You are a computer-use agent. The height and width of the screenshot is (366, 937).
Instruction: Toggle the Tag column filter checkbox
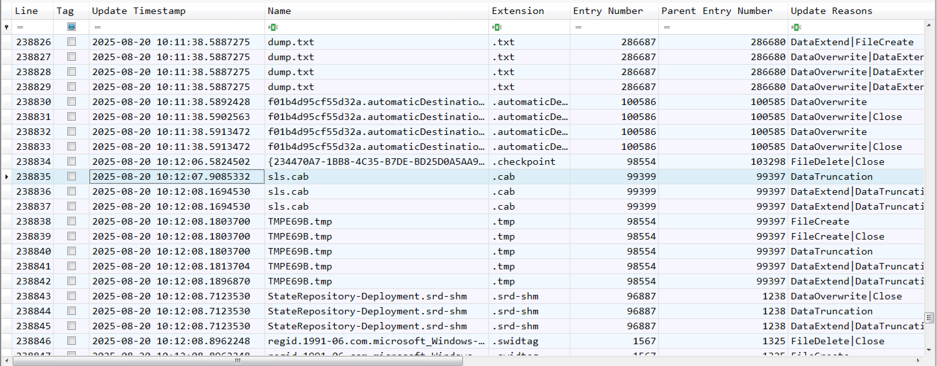[x=72, y=27]
